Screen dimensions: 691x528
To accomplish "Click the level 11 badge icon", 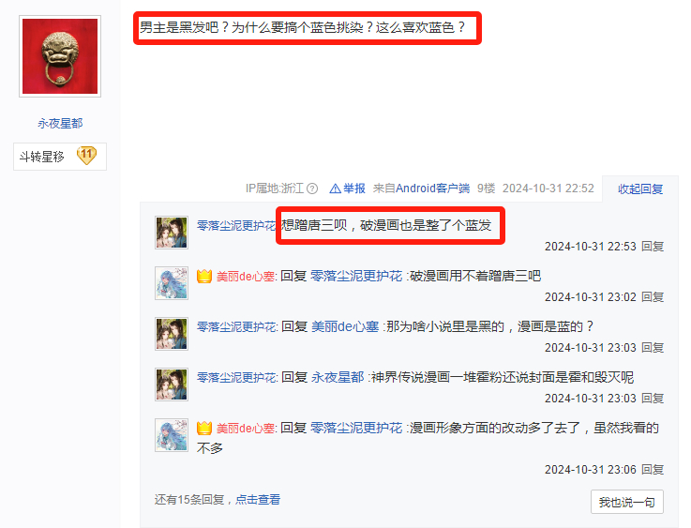I will [86, 156].
